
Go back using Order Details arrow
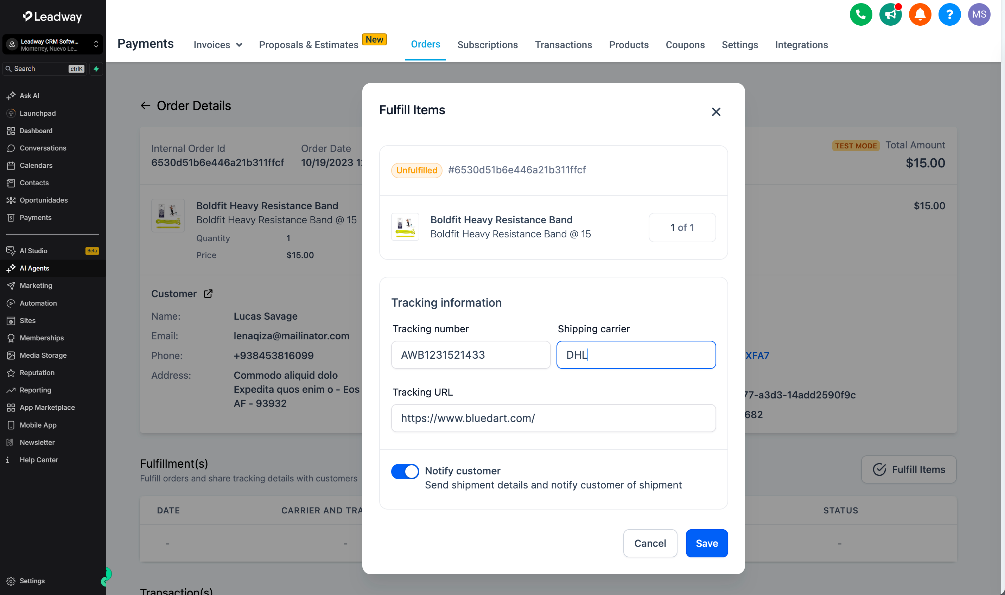(145, 106)
